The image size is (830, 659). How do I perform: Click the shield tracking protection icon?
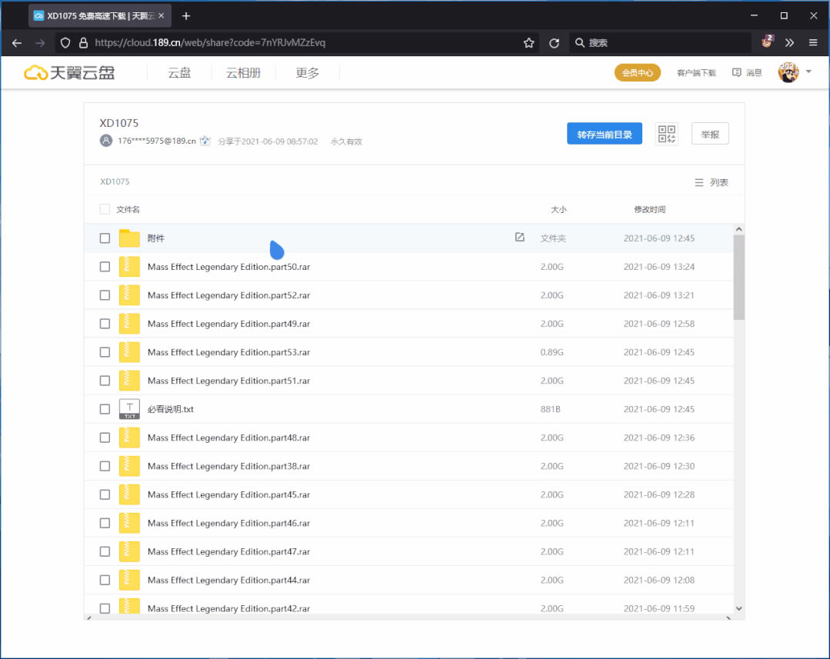pyautogui.click(x=65, y=43)
